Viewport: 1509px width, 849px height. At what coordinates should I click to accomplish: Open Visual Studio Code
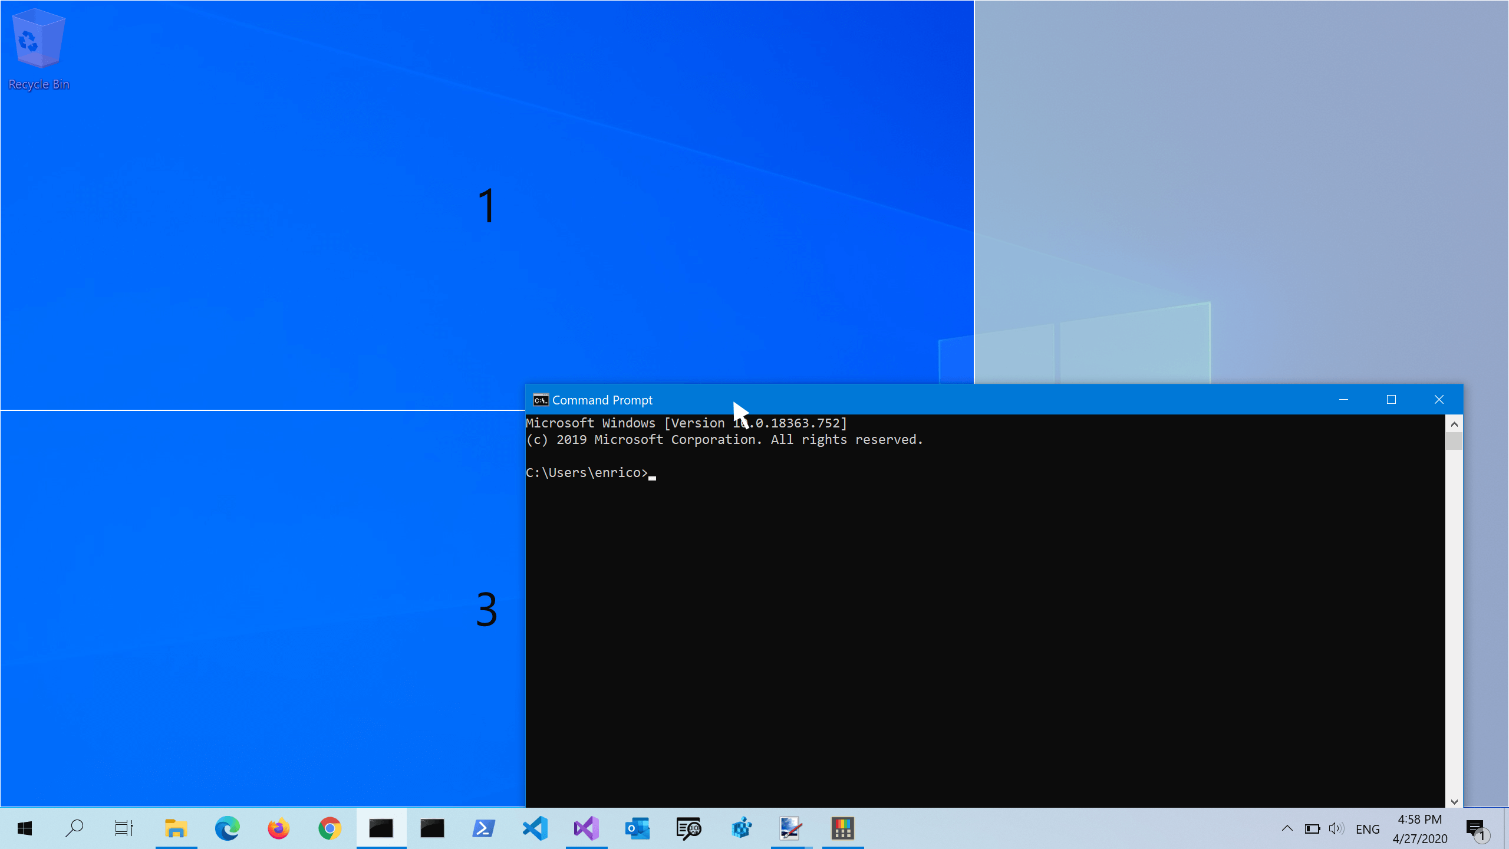(x=535, y=828)
